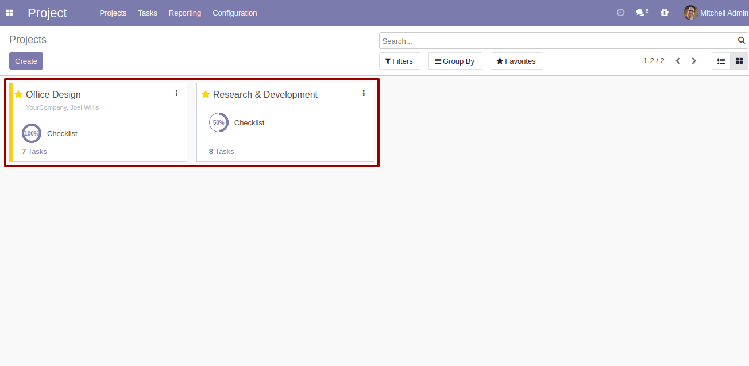Open the Office Design project title
749x366 pixels.
tap(53, 94)
